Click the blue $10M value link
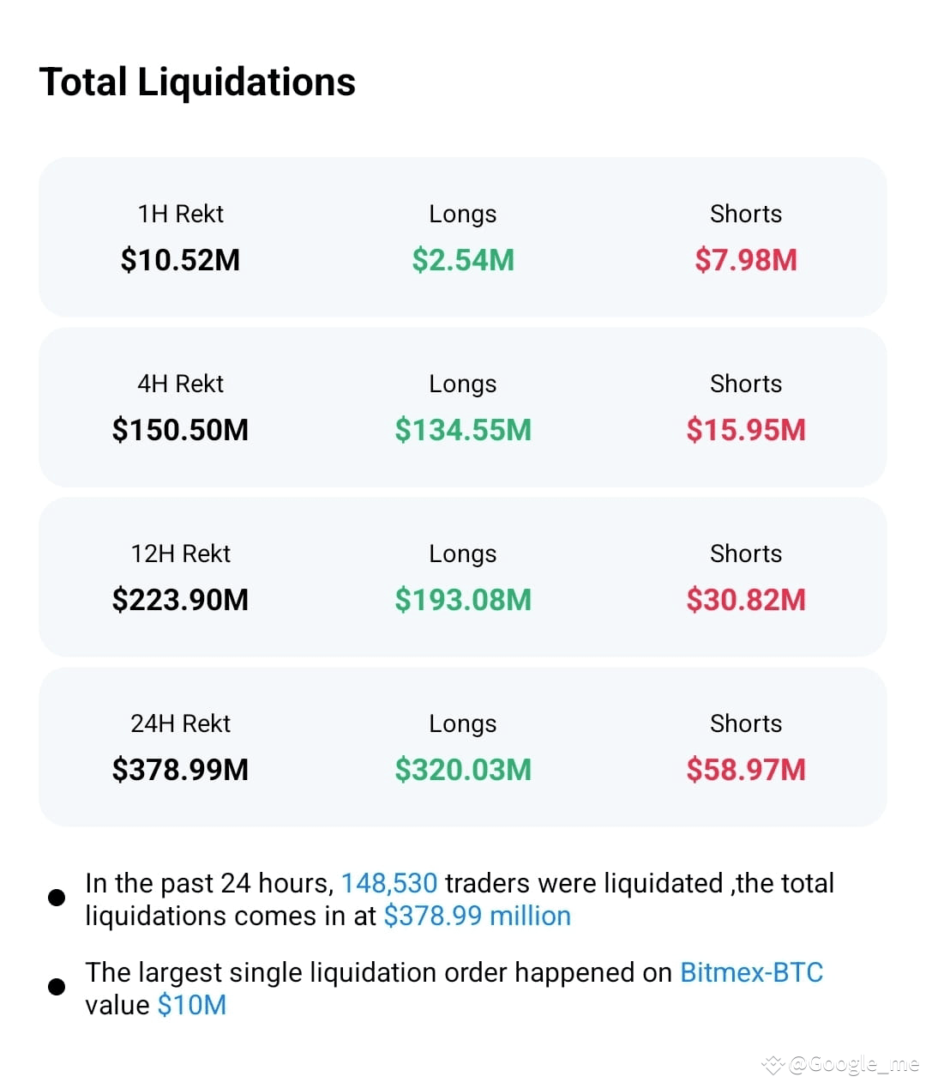This screenshot has height=1083, width=926. [x=192, y=1005]
